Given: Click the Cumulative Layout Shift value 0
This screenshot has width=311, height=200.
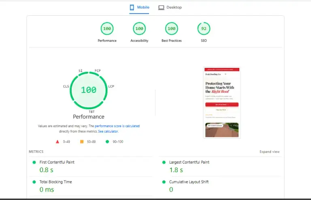Looking at the screenshot, I should coord(171,189).
